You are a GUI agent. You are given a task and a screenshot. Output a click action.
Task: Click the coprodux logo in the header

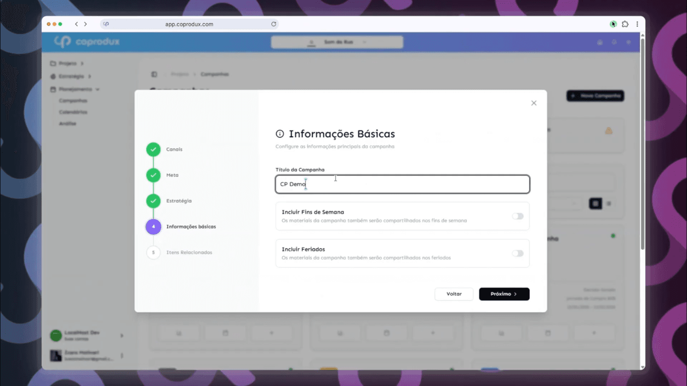[x=87, y=42]
